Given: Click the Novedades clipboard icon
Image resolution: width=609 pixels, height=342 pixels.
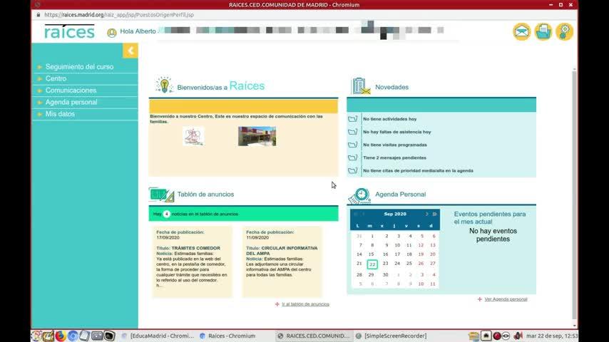Looking at the screenshot, I should click(x=361, y=86).
